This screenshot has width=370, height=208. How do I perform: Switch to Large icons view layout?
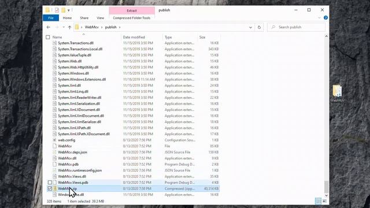(324, 201)
